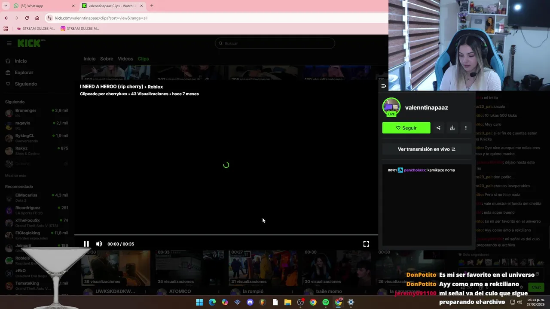The height and width of the screenshot is (309, 550).
Task: Click the clip progress bar
Action: click(226, 235)
